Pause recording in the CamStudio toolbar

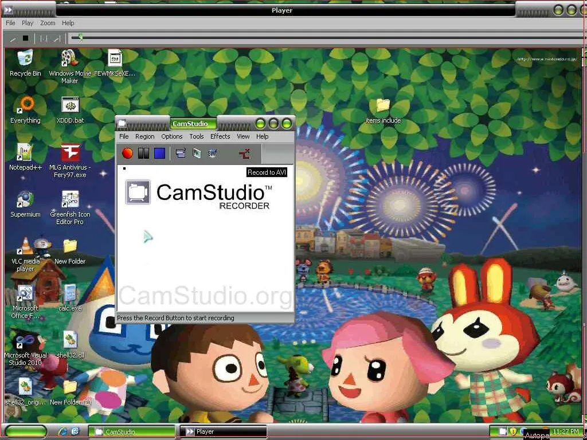tap(143, 153)
